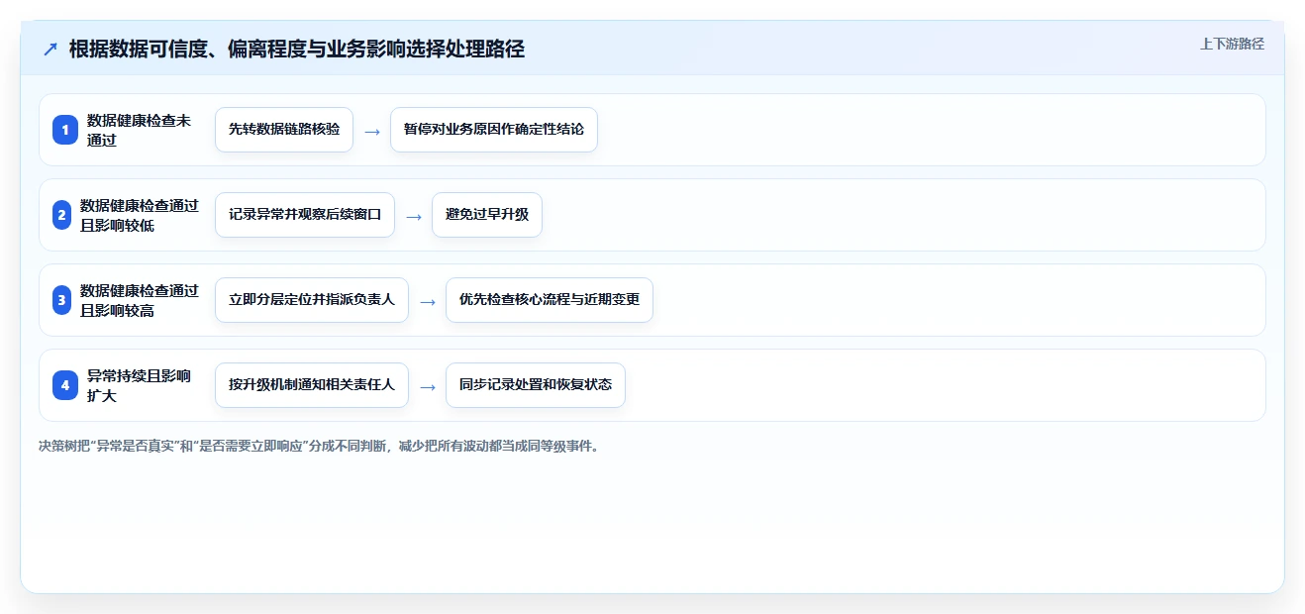1305x614 pixels.
Task: Click the condition 数据健康检查未通过
Action: (140, 130)
